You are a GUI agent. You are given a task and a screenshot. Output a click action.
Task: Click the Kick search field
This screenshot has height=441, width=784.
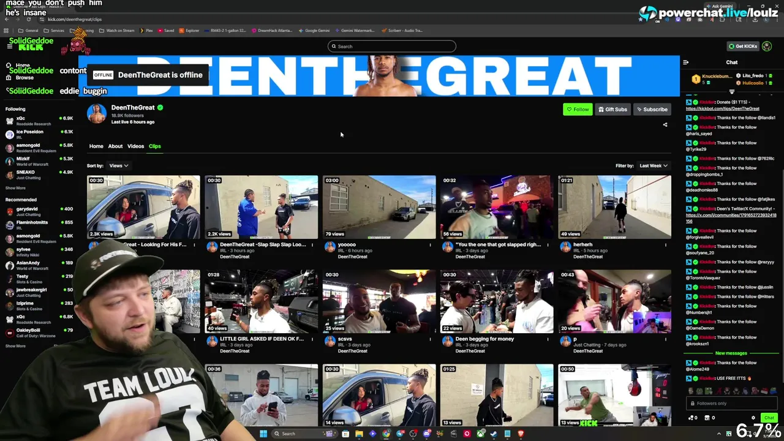392,47
